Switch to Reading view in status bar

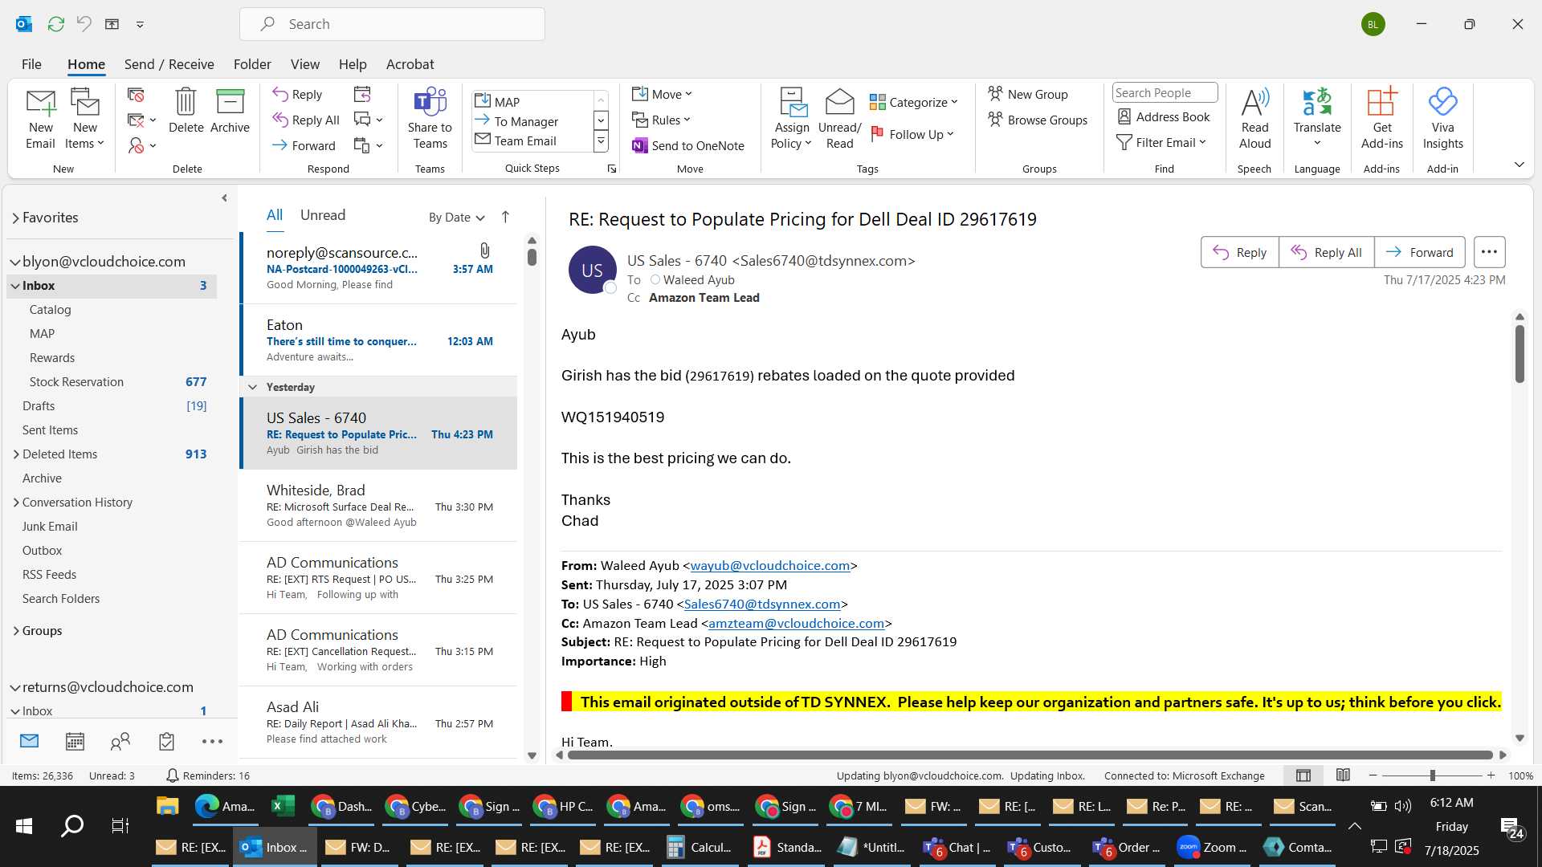(x=1343, y=775)
